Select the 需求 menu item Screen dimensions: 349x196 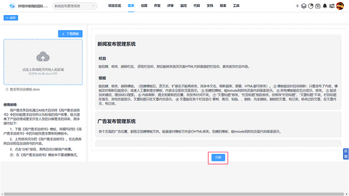click(131, 6)
